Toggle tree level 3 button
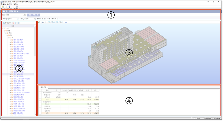This screenshot has width=223, height=121. (x=18, y=23)
